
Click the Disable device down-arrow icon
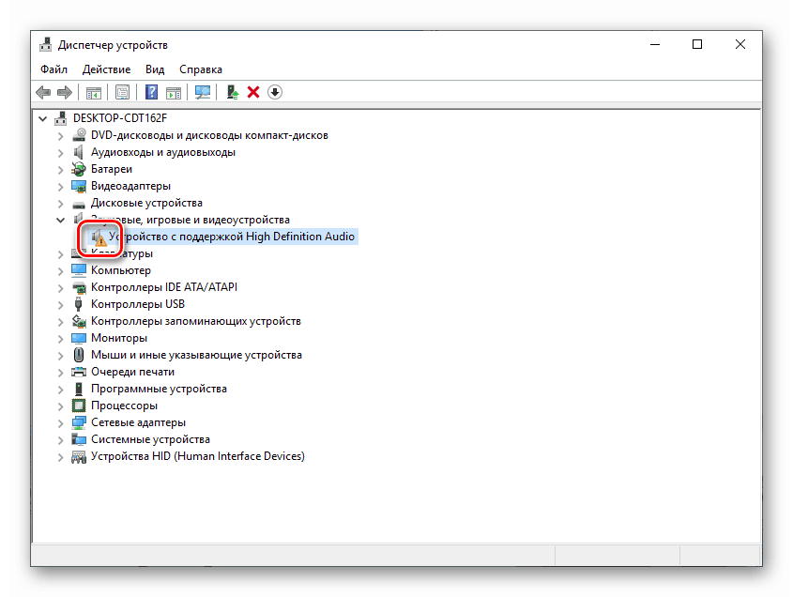point(275,92)
